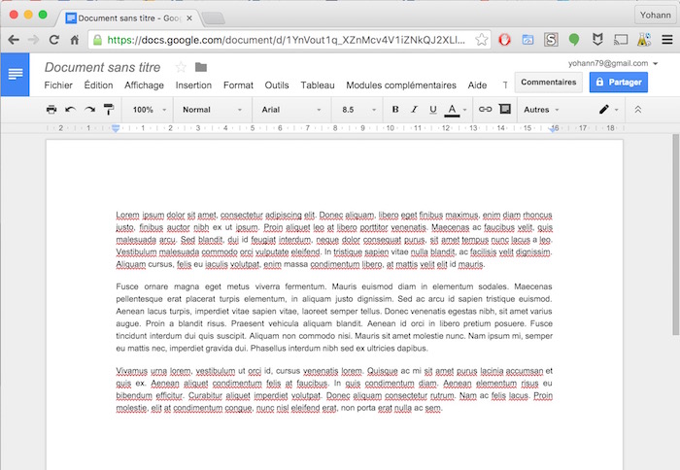Toggle italic formatting
Screen dimensions: 680x470
(414, 110)
